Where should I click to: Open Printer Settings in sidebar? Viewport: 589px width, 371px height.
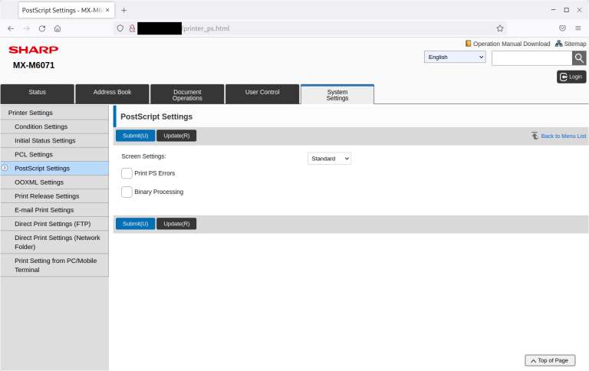(54, 113)
